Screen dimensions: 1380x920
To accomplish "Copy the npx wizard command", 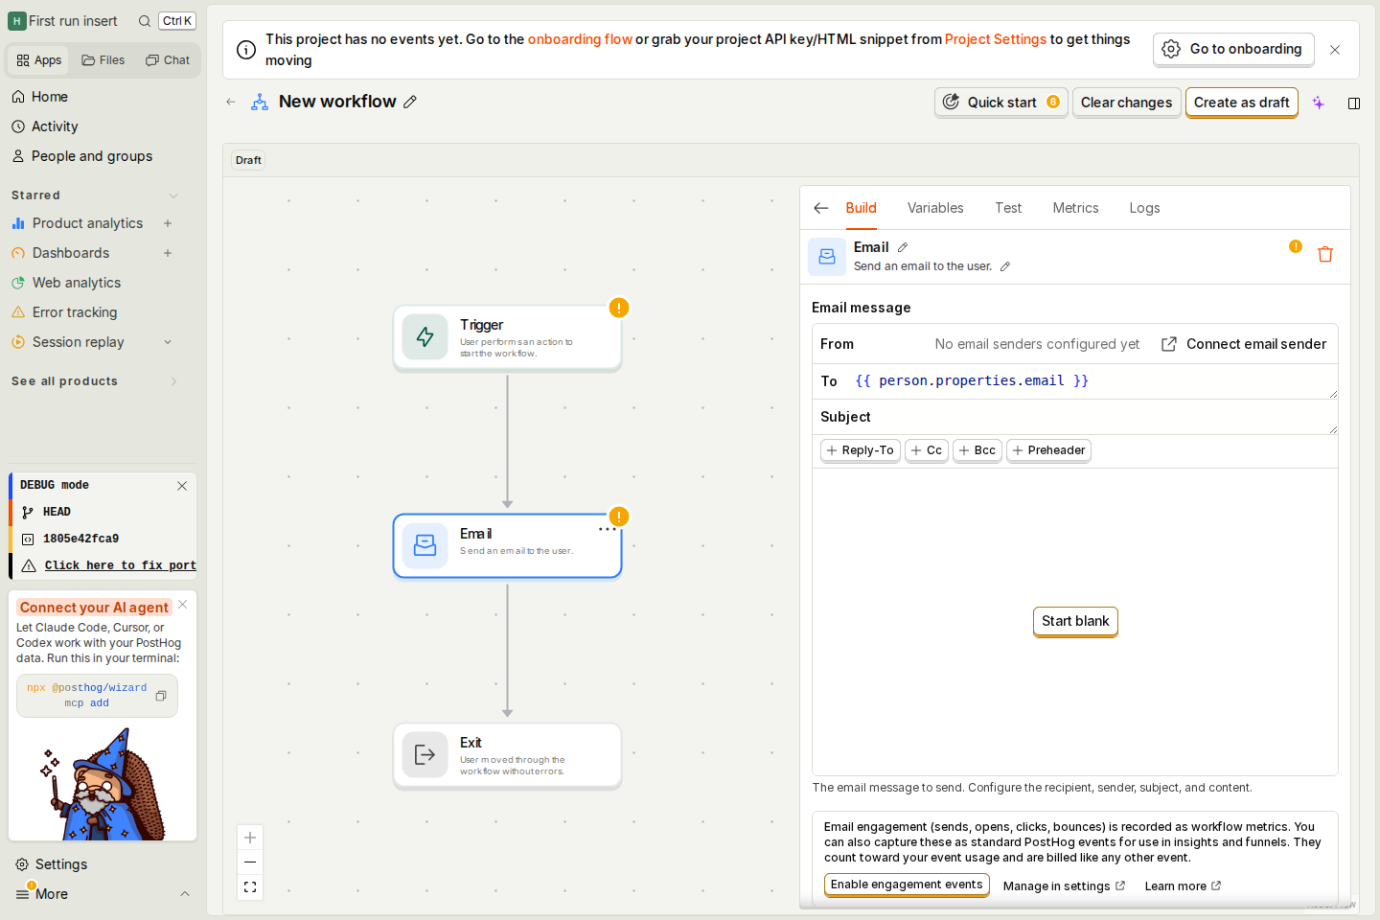I will 161,696.
